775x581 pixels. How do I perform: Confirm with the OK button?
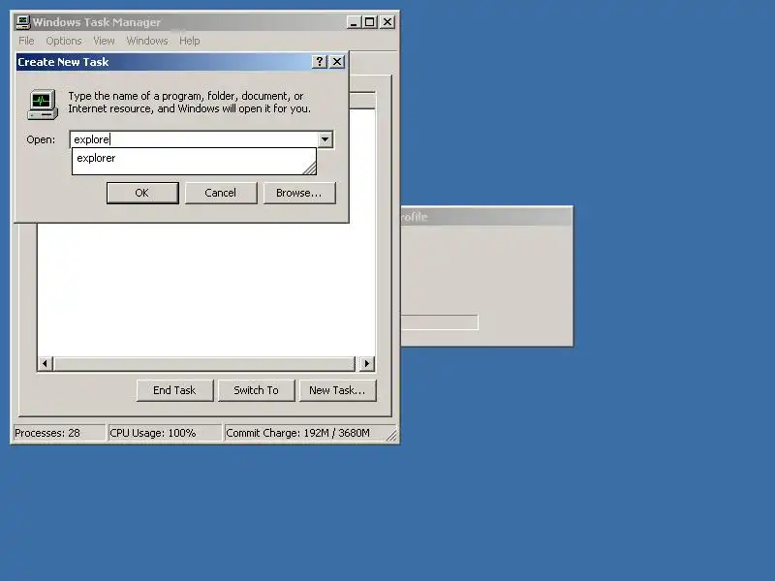coord(142,193)
